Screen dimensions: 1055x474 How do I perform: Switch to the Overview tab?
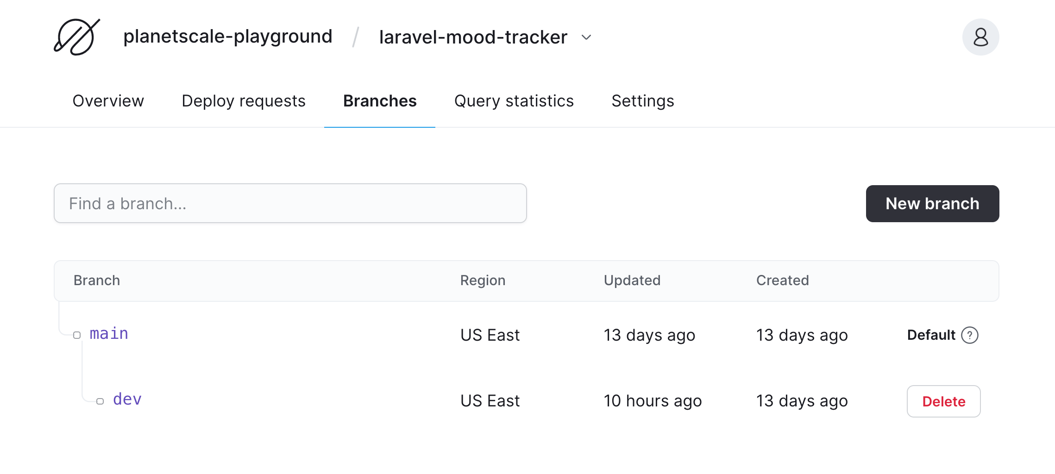(x=108, y=101)
